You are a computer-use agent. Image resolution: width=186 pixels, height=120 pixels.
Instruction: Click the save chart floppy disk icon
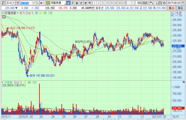click(x=160, y=3)
